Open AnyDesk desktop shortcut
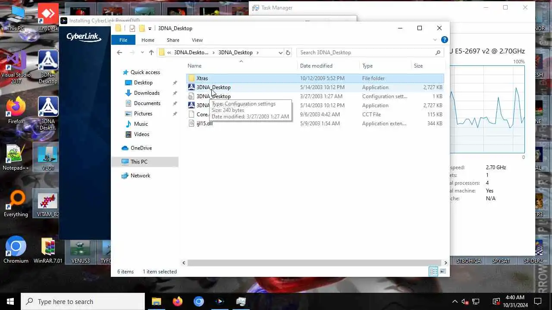 (x=48, y=18)
